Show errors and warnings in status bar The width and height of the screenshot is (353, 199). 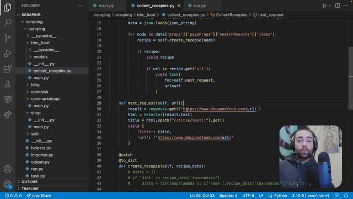pyautogui.click(x=13, y=196)
